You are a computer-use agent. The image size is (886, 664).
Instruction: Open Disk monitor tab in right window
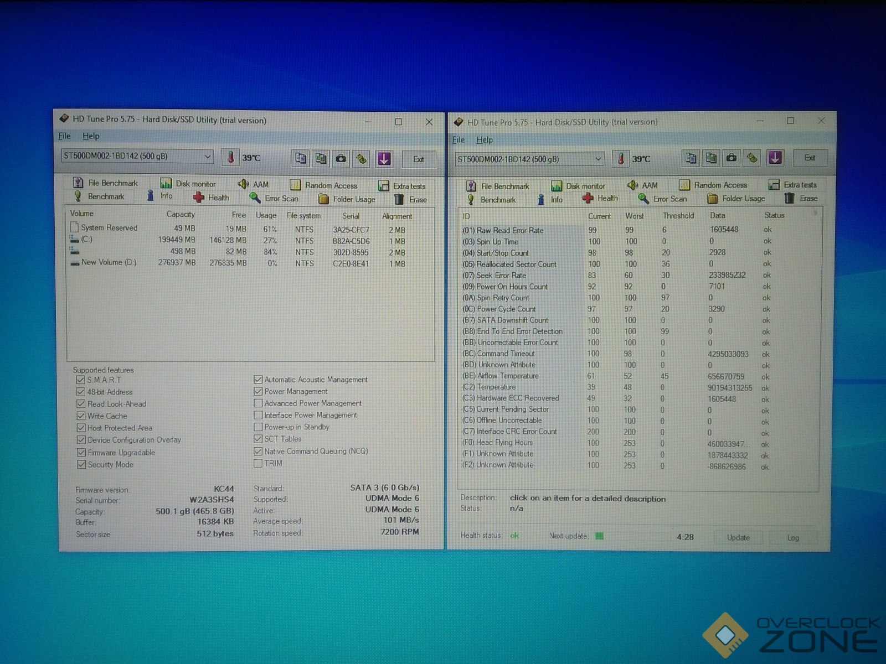pos(578,185)
